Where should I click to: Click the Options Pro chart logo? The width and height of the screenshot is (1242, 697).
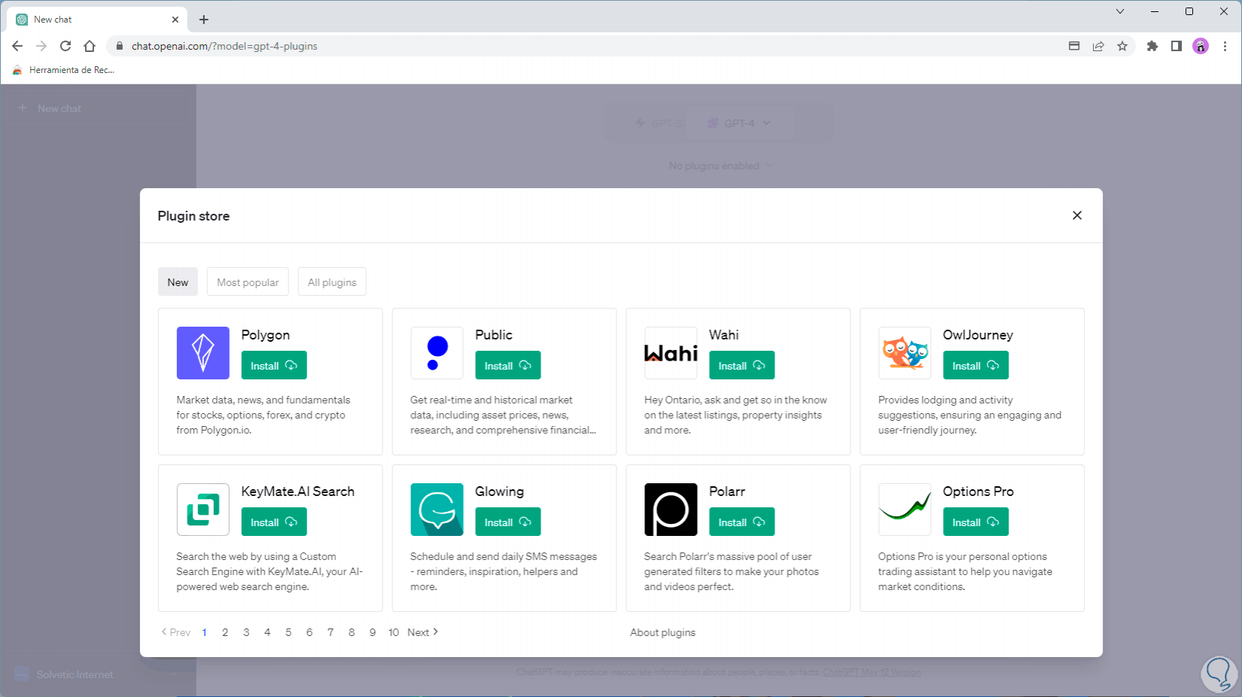[x=905, y=510]
